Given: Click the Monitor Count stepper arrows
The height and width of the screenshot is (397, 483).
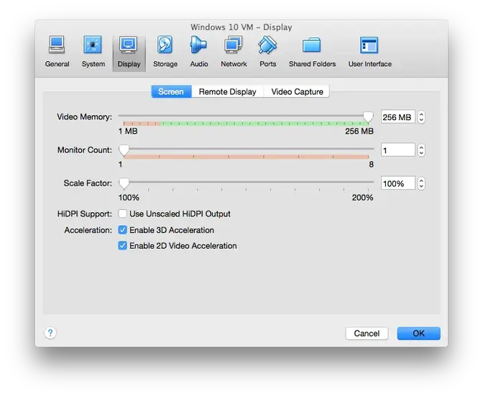Looking at the screenshot, I should pos(421,150).
